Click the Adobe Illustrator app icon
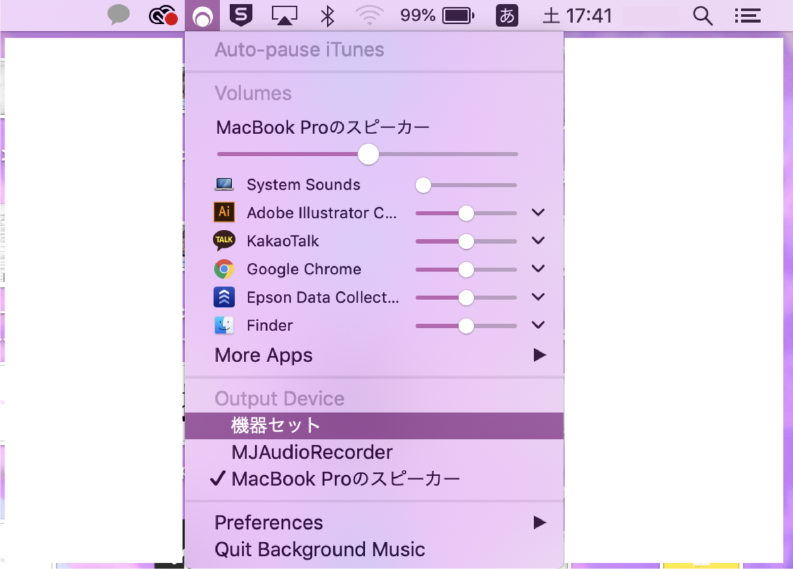 pyautogui.click(x=224, y=212)
